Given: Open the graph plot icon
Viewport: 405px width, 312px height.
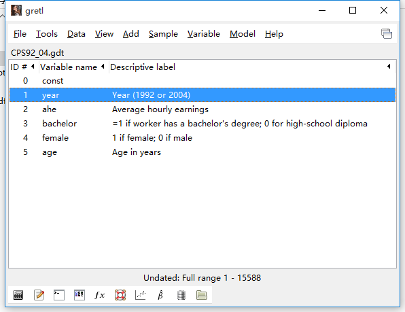Looking at the screenshot, I should pyautogui.click(x=140, y=295).
